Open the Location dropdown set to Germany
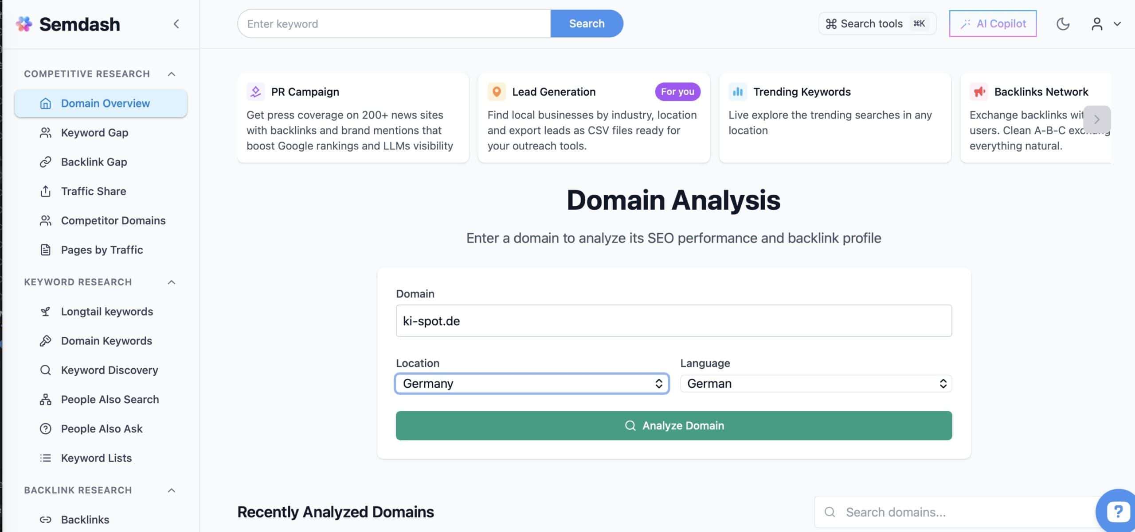The width and height of the screenshot is (1135, 532). (532, 383)
